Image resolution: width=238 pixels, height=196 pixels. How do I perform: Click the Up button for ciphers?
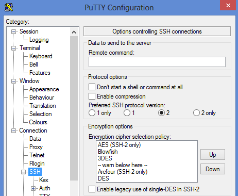(x=213, y=155)
